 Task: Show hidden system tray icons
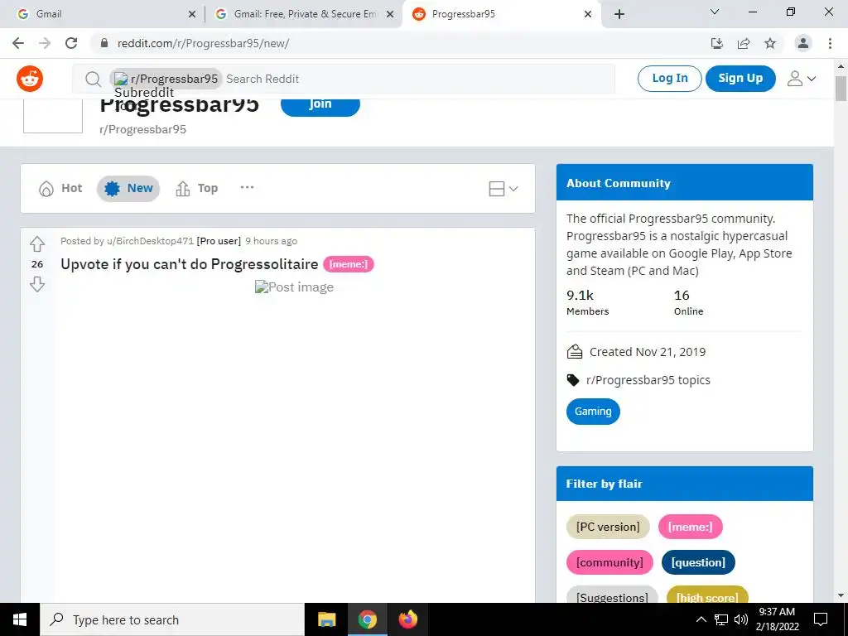tap(701, 619)
